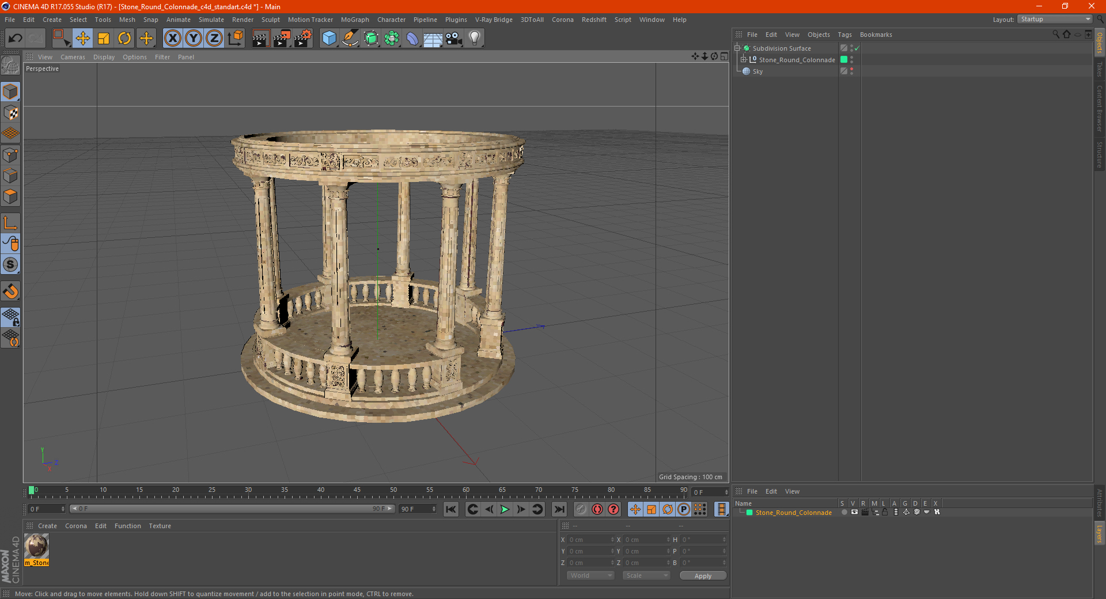Click the X position input field
The width and height of the screenshot is (1106, 599).
590,540
